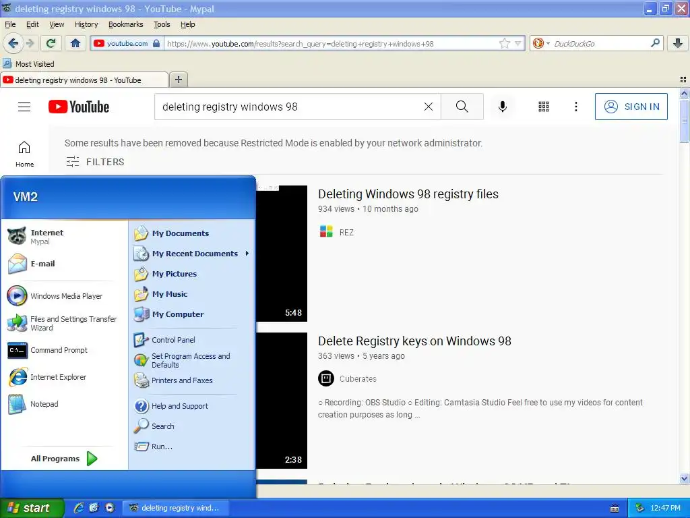This screenshot has width=690, height=518.
Task: Click the SIGN IN button
Action: tap(631, 107)
